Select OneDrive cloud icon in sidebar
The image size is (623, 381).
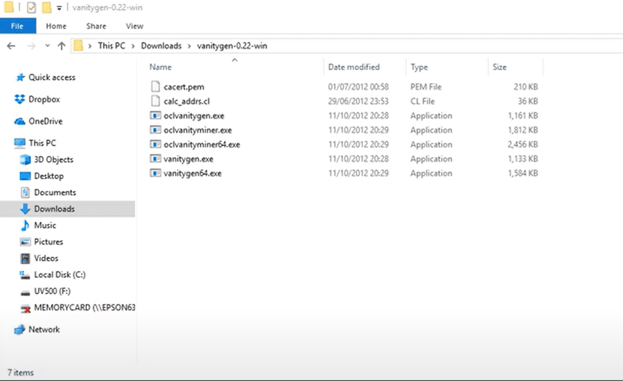pos(20,121)
